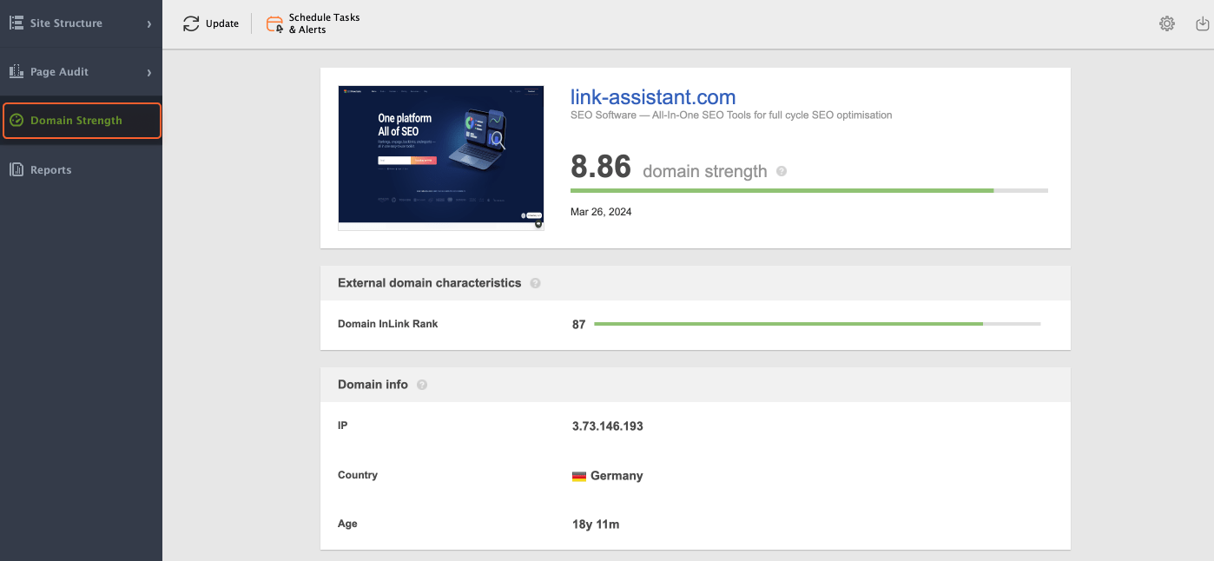This screenshot has width=1214, height=561.
Task: Open the Site Structure section label
Action: (66, 23)
